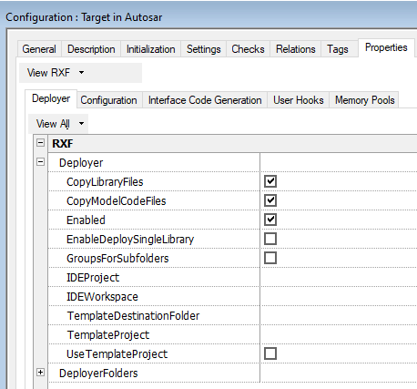Expand the DeployerFolders category
417x389 pixels.
40,373
